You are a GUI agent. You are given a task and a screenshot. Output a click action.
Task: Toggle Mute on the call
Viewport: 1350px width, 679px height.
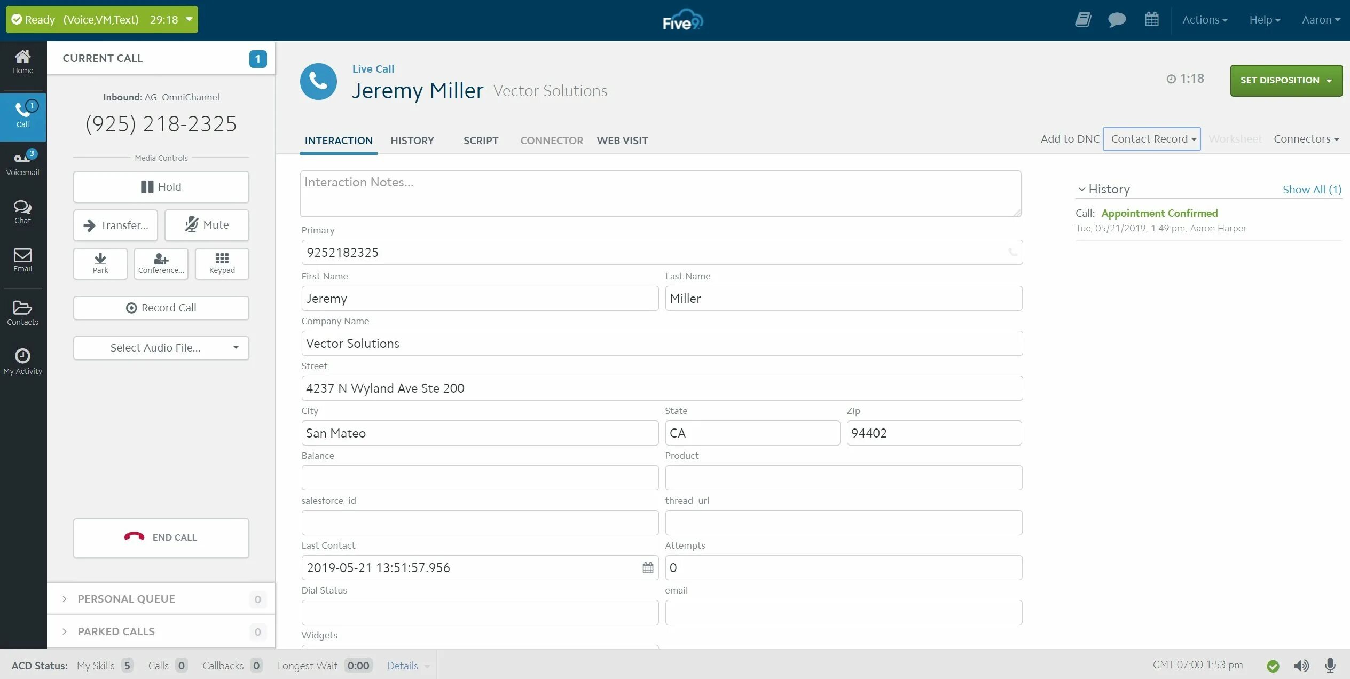click(x=207, y=225)
